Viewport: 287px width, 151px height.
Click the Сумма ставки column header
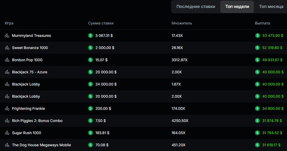(101, 23)
